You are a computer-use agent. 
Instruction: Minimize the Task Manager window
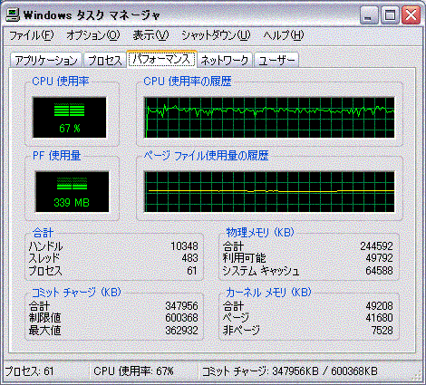point(369,15)
